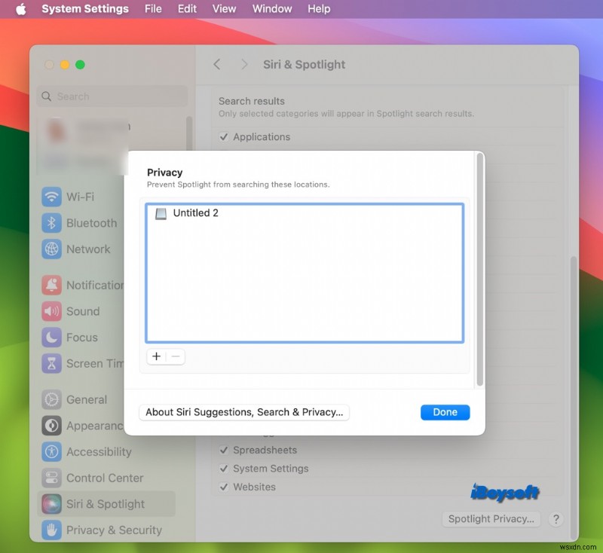Select the Sound label in sidebar
Viewport: 603px width, 553px height.
click(x=83, y=311)
